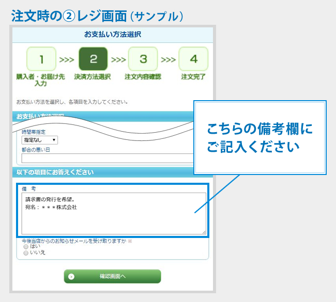
Task: Click the 注文完了 step label
Action: (193, 76)
